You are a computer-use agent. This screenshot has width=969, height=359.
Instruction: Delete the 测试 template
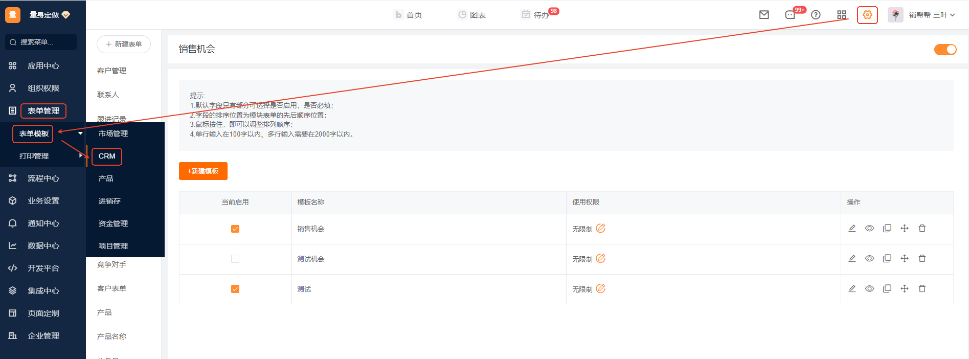tap(922, 289)
